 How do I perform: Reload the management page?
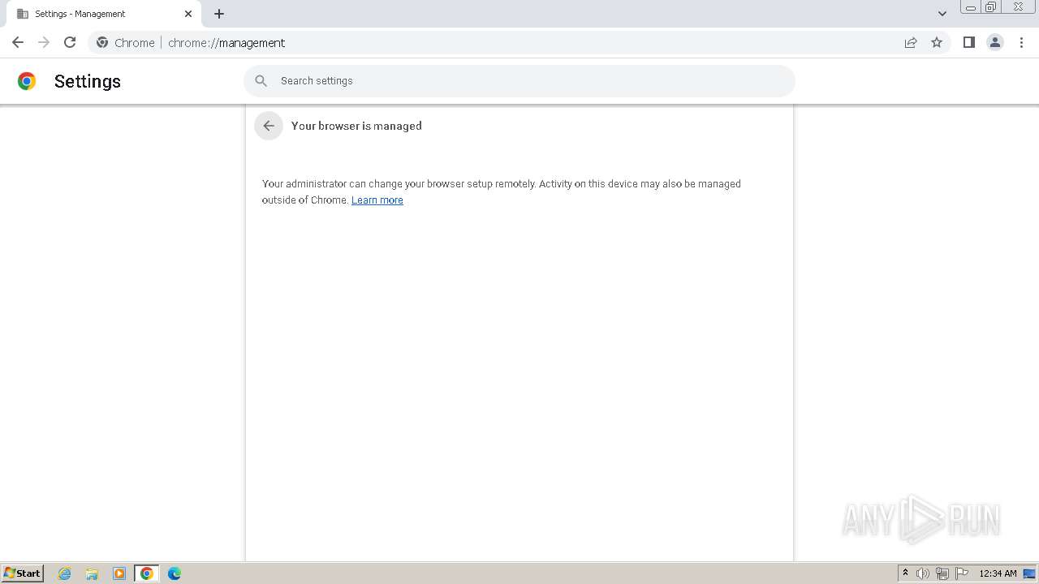[x=70, y=42]
